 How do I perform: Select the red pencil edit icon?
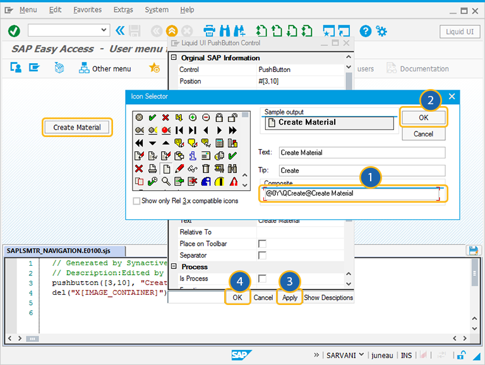[x=179, y=169]
